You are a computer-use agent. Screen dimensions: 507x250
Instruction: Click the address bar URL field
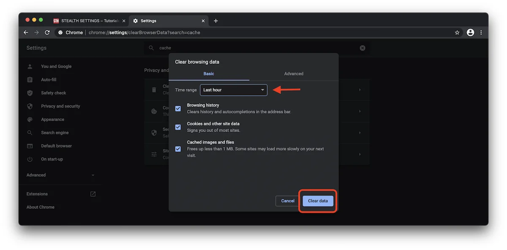[253, 32]
